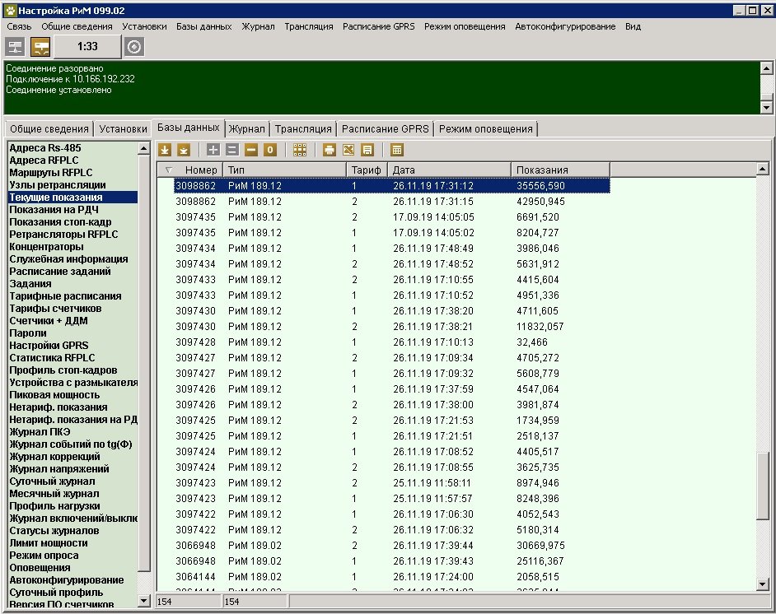Click the data table scrollbar thumb
776x614 pixels.
point(763,486)
